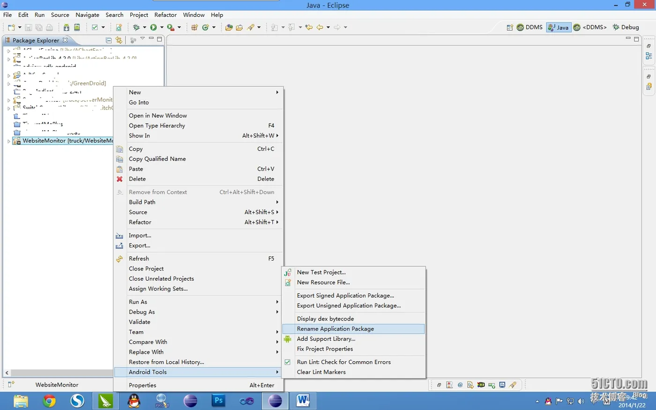The width and height of the screenshot is (656, 410).
Task: Switch to the Debug perspective
Action: pos(626,27)
